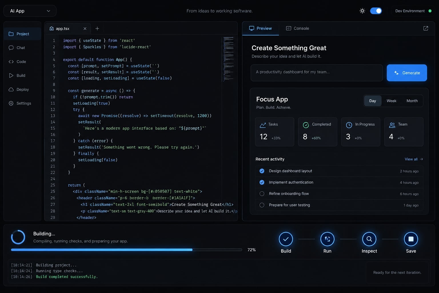This screenshot has width=439, height=293.
Task: Open the AI App dropdown
Action: pyautogui.click(x=30, y=11)
